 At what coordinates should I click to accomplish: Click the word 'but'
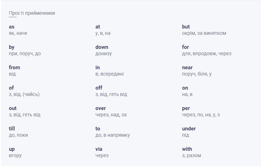[x=186, y=27]
